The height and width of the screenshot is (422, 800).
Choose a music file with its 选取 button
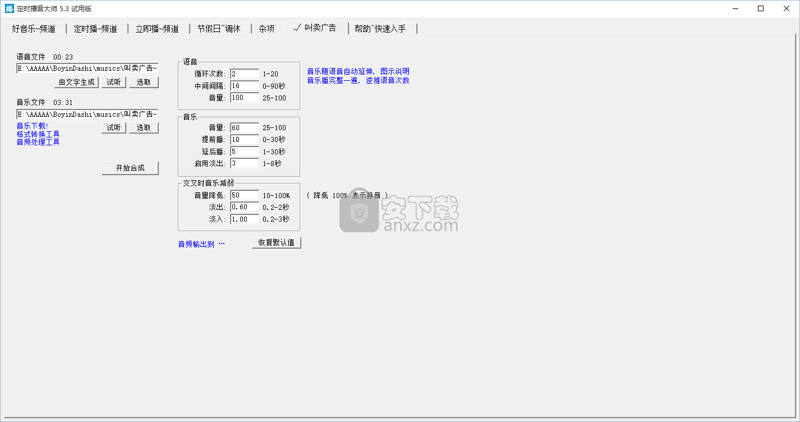(144, 127)
